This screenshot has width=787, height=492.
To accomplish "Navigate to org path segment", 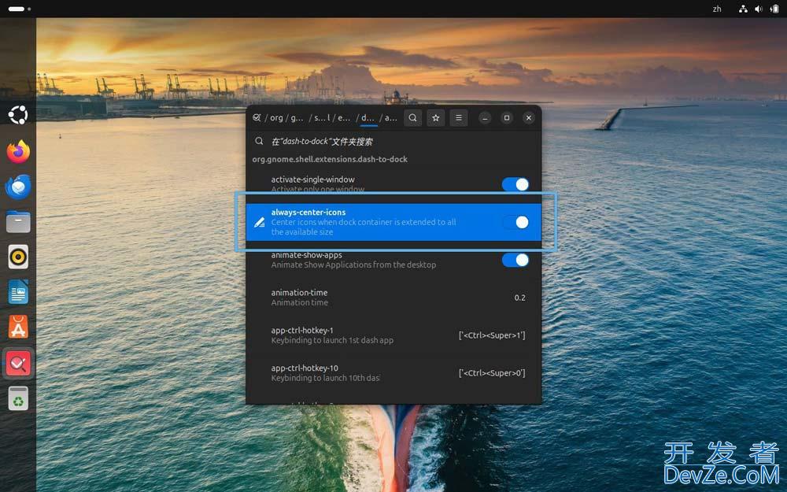I will pos(276,117).
